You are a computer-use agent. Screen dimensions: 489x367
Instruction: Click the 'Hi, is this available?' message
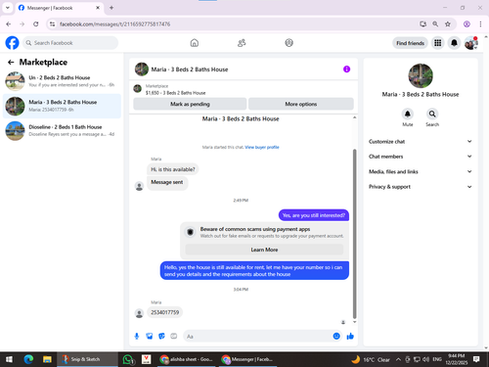pyautogui.click(x=173, y=169)
